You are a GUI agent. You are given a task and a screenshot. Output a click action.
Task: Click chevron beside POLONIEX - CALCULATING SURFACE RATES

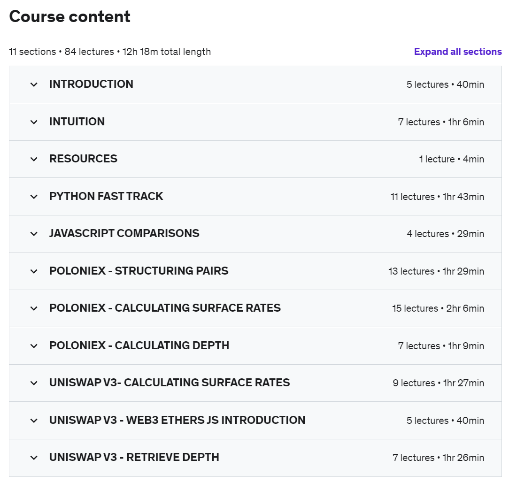pyautogui.click(x=34, y=308)
